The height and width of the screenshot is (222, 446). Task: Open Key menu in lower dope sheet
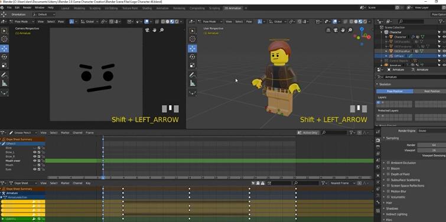point(88,183)
